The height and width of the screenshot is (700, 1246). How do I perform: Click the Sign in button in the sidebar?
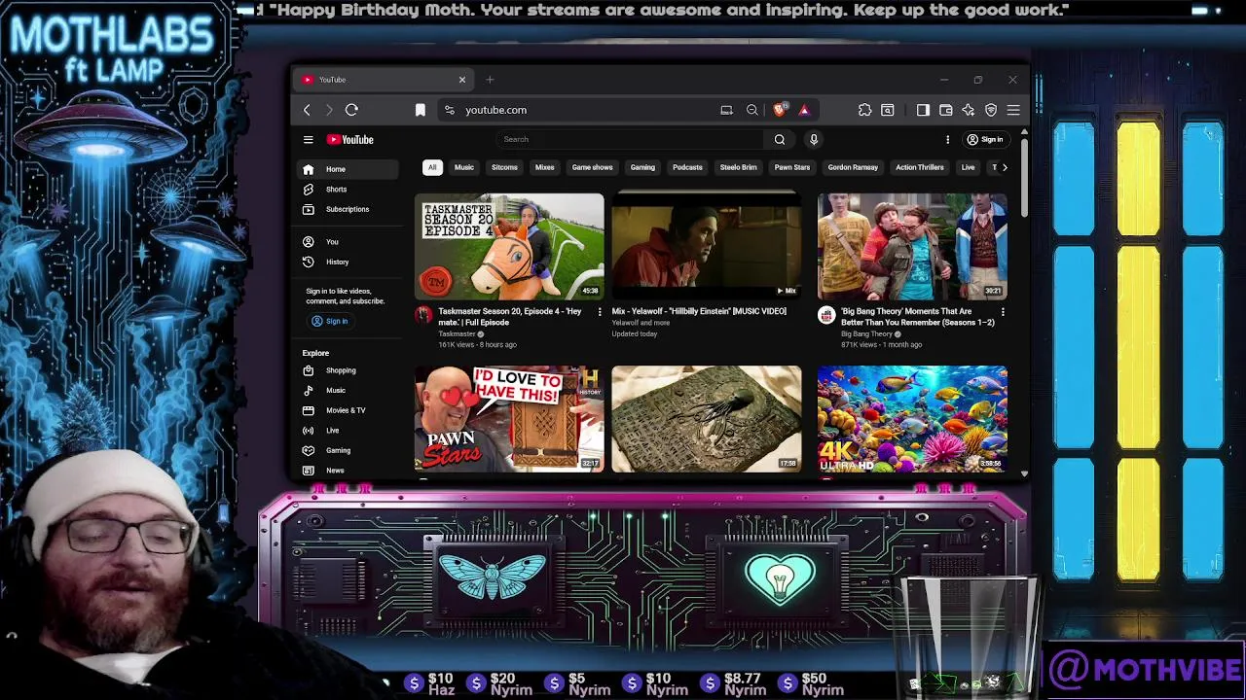click(x=329, y=321)
